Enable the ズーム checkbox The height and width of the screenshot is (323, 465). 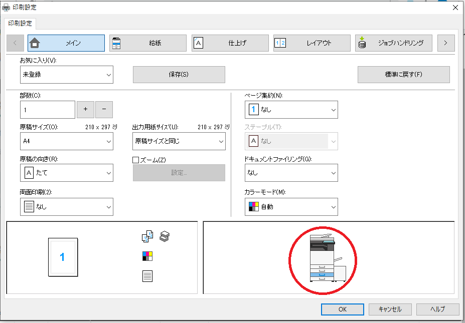[135, 160]
